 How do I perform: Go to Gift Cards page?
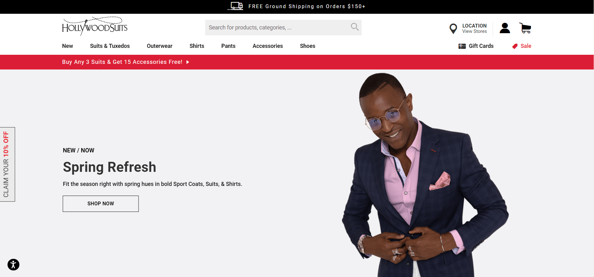(x=481, y=46)
